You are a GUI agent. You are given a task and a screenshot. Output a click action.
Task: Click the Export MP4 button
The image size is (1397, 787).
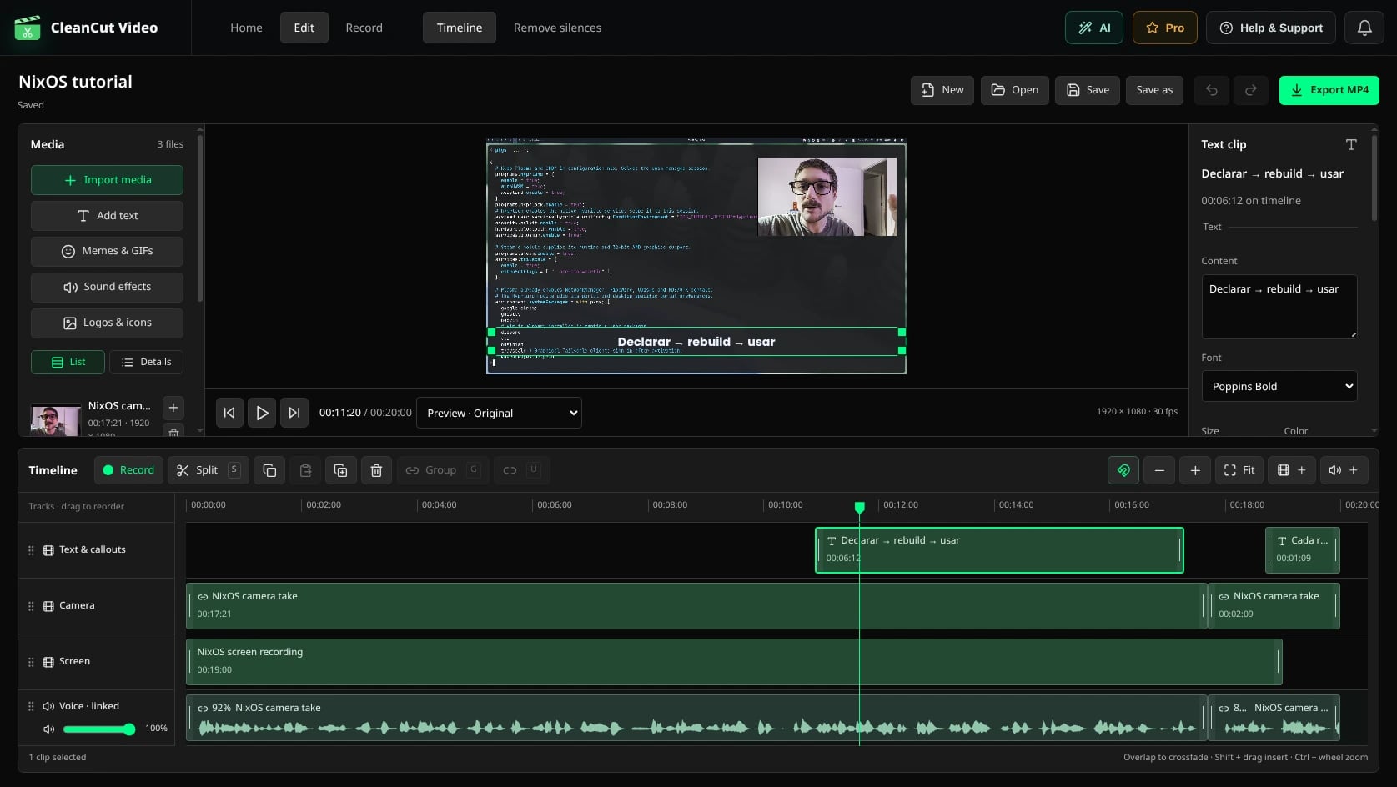1329,90
